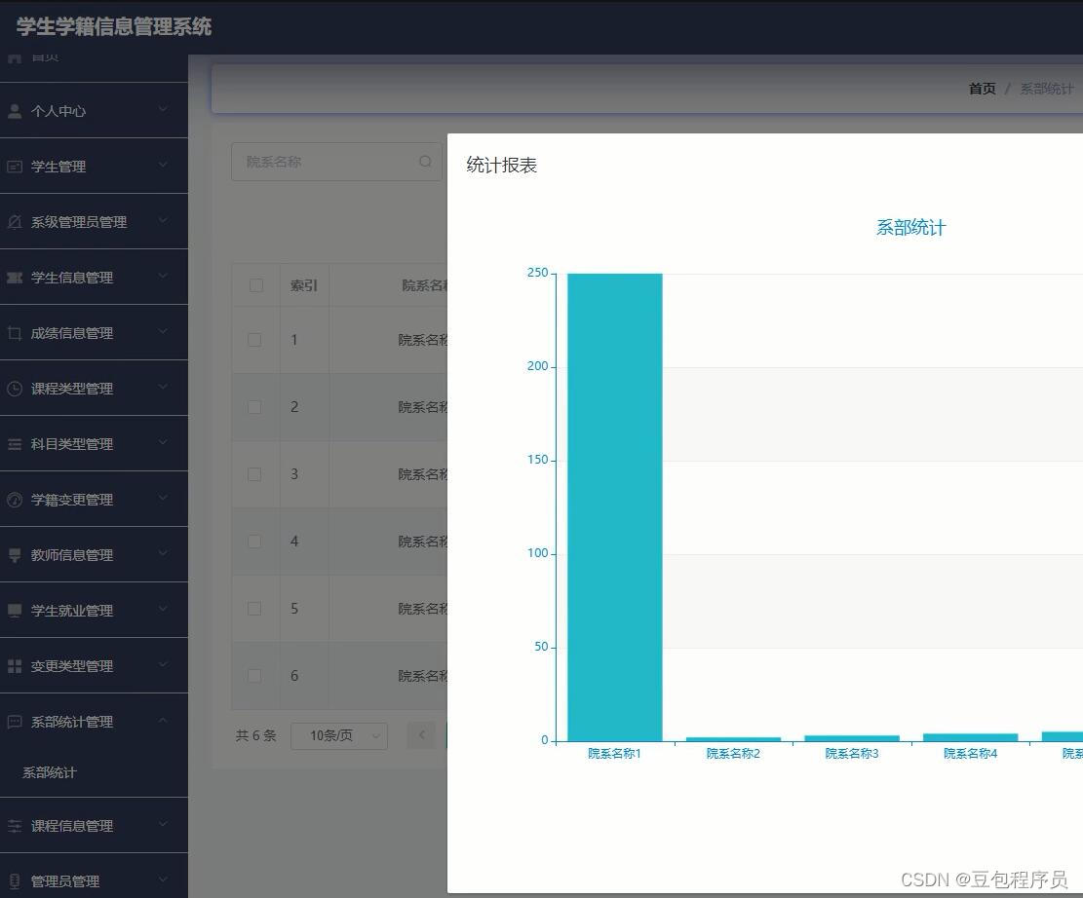Click the 成绩信息管理 sidebar icon
Screen dimensions: 1083x898
click(16, 332)
